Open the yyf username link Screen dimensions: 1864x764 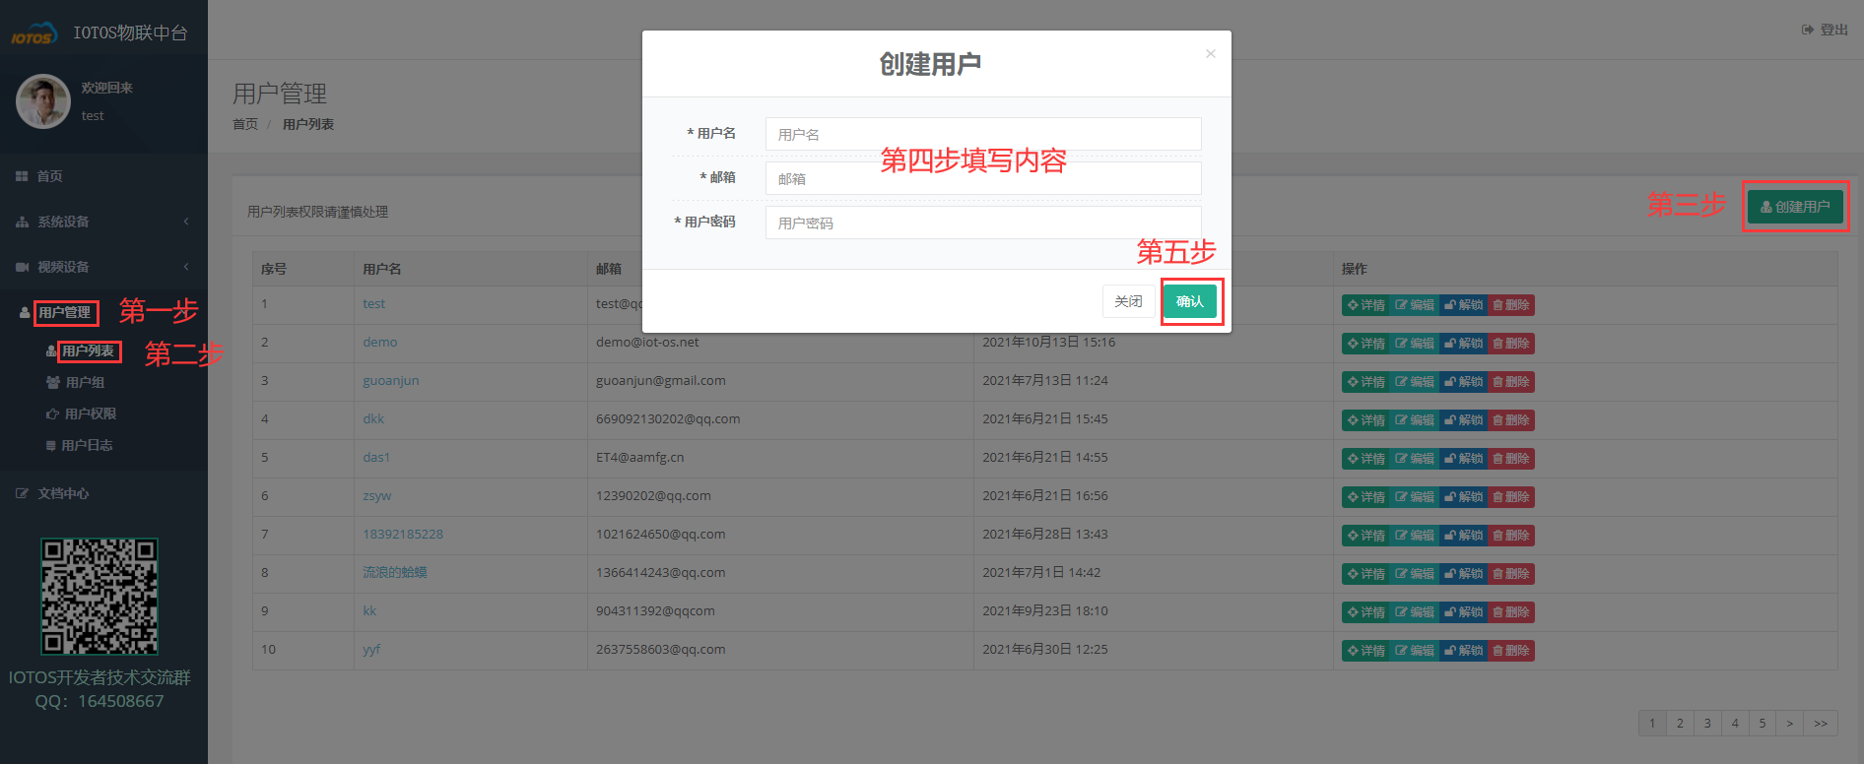point(371,650)
